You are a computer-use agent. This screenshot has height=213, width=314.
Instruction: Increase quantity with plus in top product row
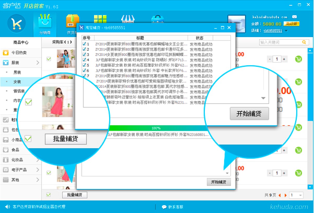click(x=284, y=59)
